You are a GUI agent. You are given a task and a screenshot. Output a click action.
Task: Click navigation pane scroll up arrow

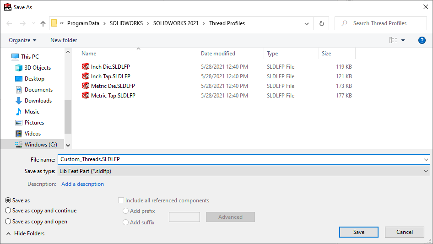click(68, 52)
